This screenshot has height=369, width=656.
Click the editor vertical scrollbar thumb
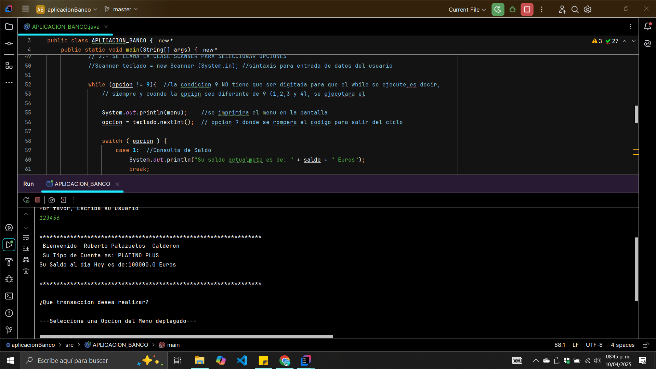pos(636,114)
